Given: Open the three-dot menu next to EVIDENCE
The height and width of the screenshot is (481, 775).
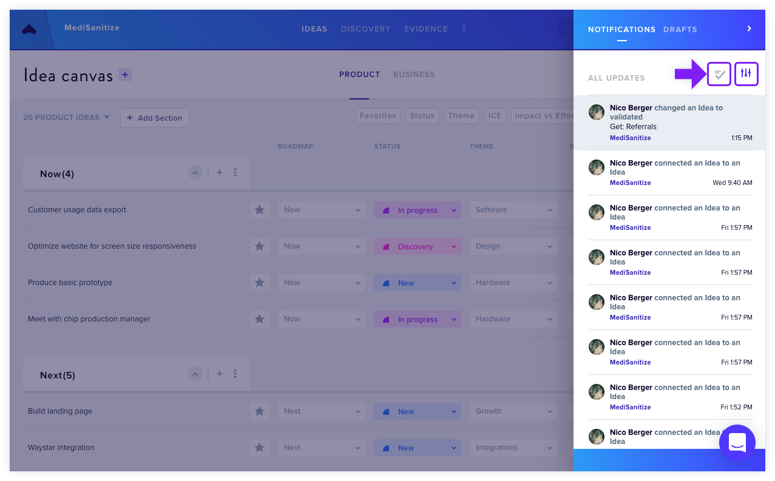Looking at the screenshot, I should pyautogui.click(x=464, y=29).
